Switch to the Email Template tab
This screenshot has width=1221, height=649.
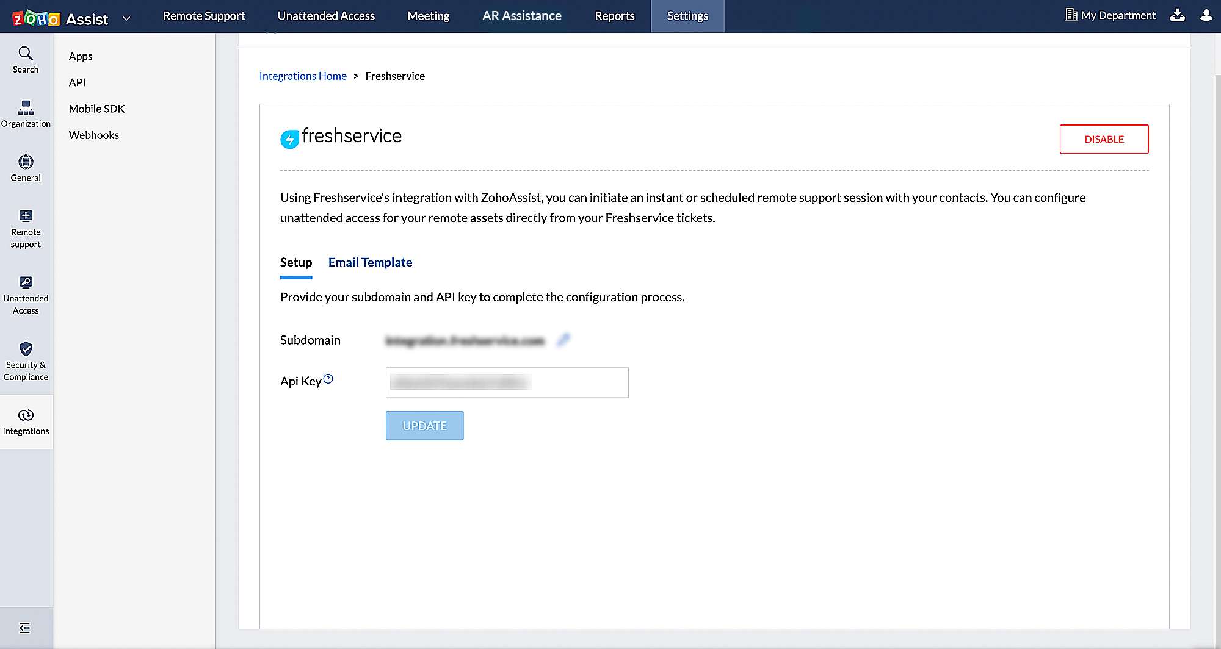pos(370,262)
